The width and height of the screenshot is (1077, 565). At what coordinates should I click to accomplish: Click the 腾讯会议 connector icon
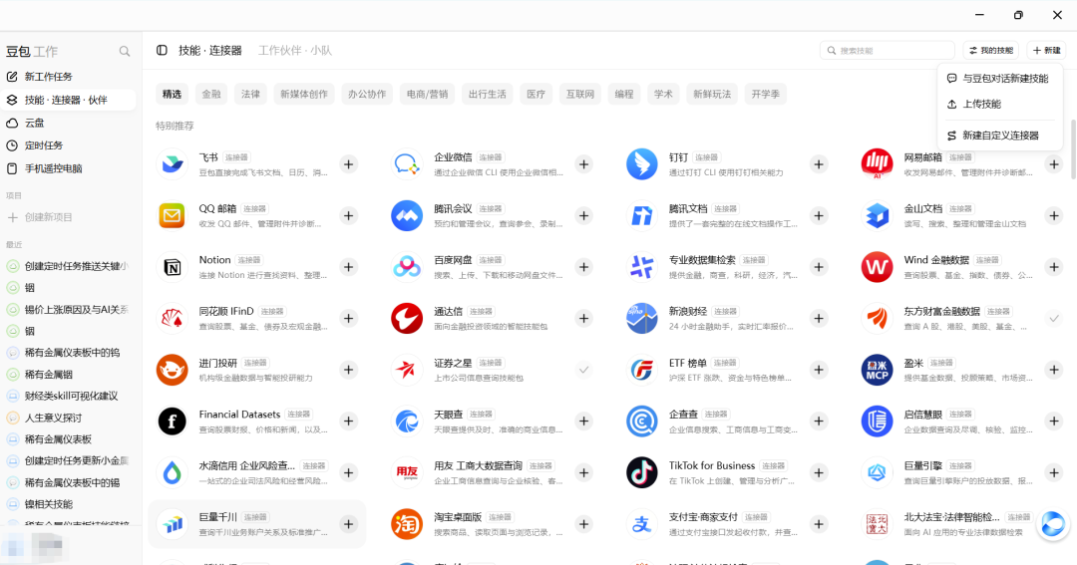pos(407,215)
